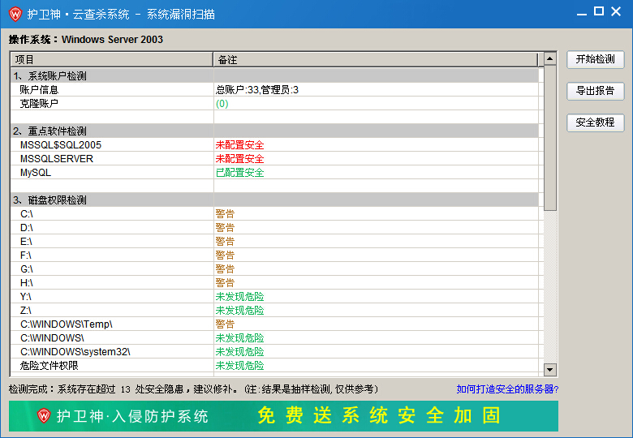The image size is (633, 438).
Task: Select the 危险文件权限 row
Action: point(274,365)
